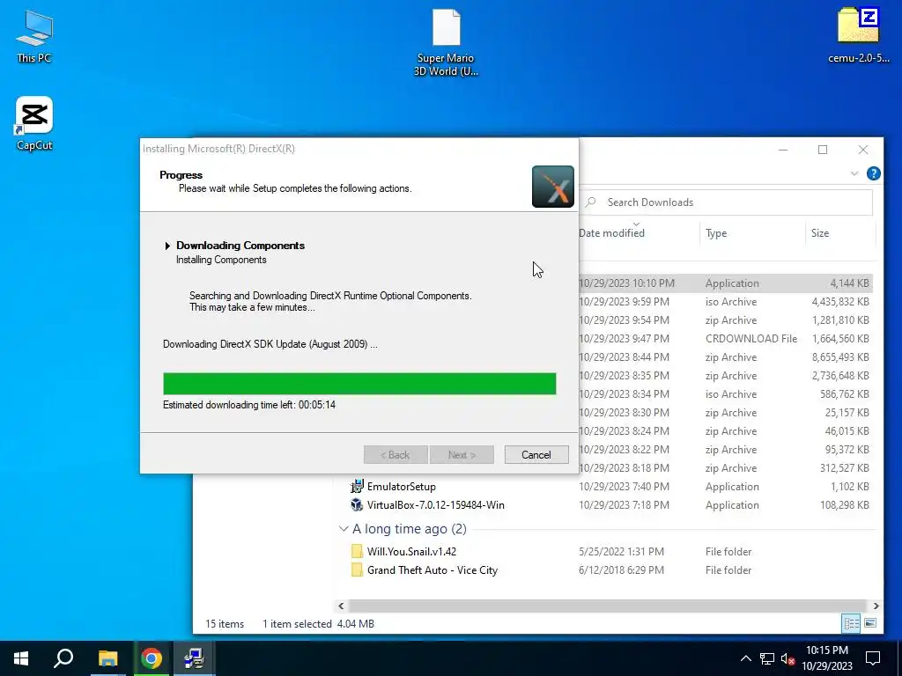
Task: Click the '15 items' status bar text
Action: click(x=225, y=624)
